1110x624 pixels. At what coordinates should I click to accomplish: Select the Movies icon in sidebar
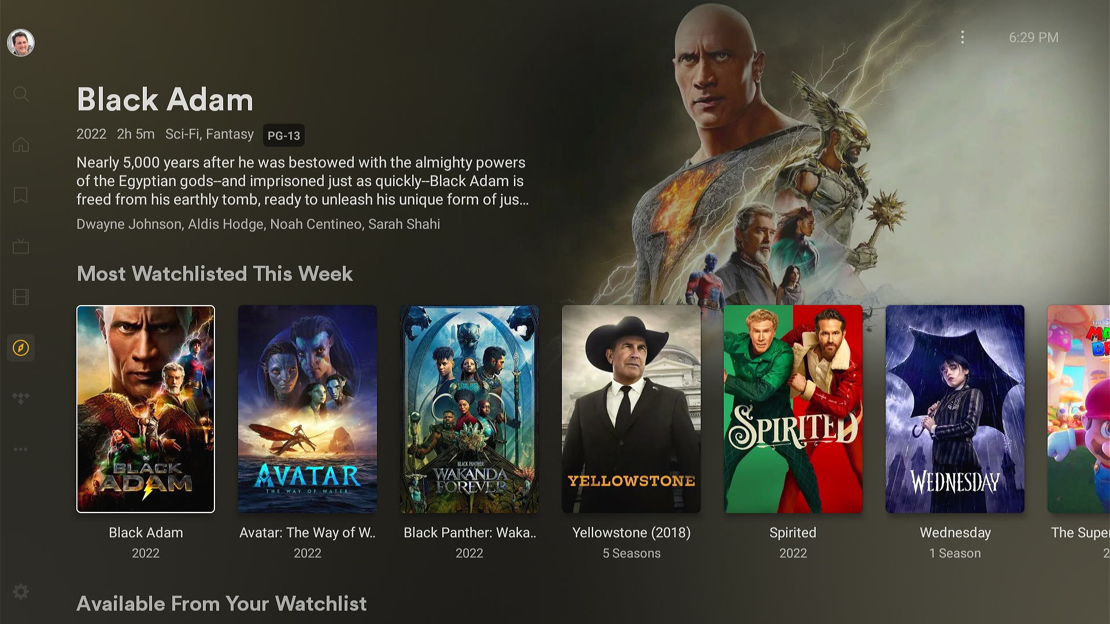pos(21,297)
